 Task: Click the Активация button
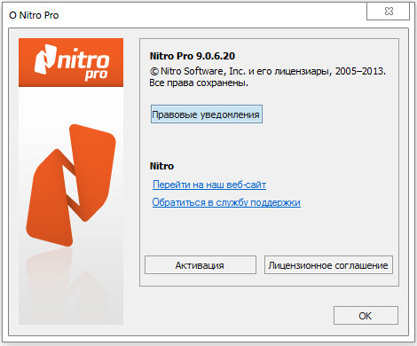click(x=201, y=265)
